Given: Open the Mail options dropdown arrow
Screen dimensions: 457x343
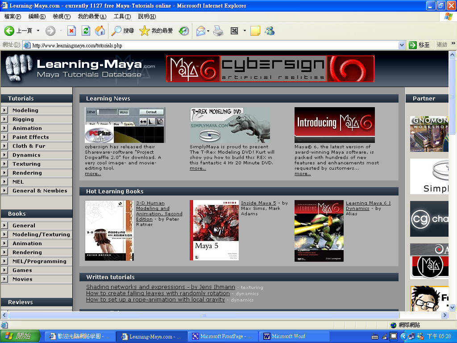Looking at the screenshot, I should click(208, 31).
